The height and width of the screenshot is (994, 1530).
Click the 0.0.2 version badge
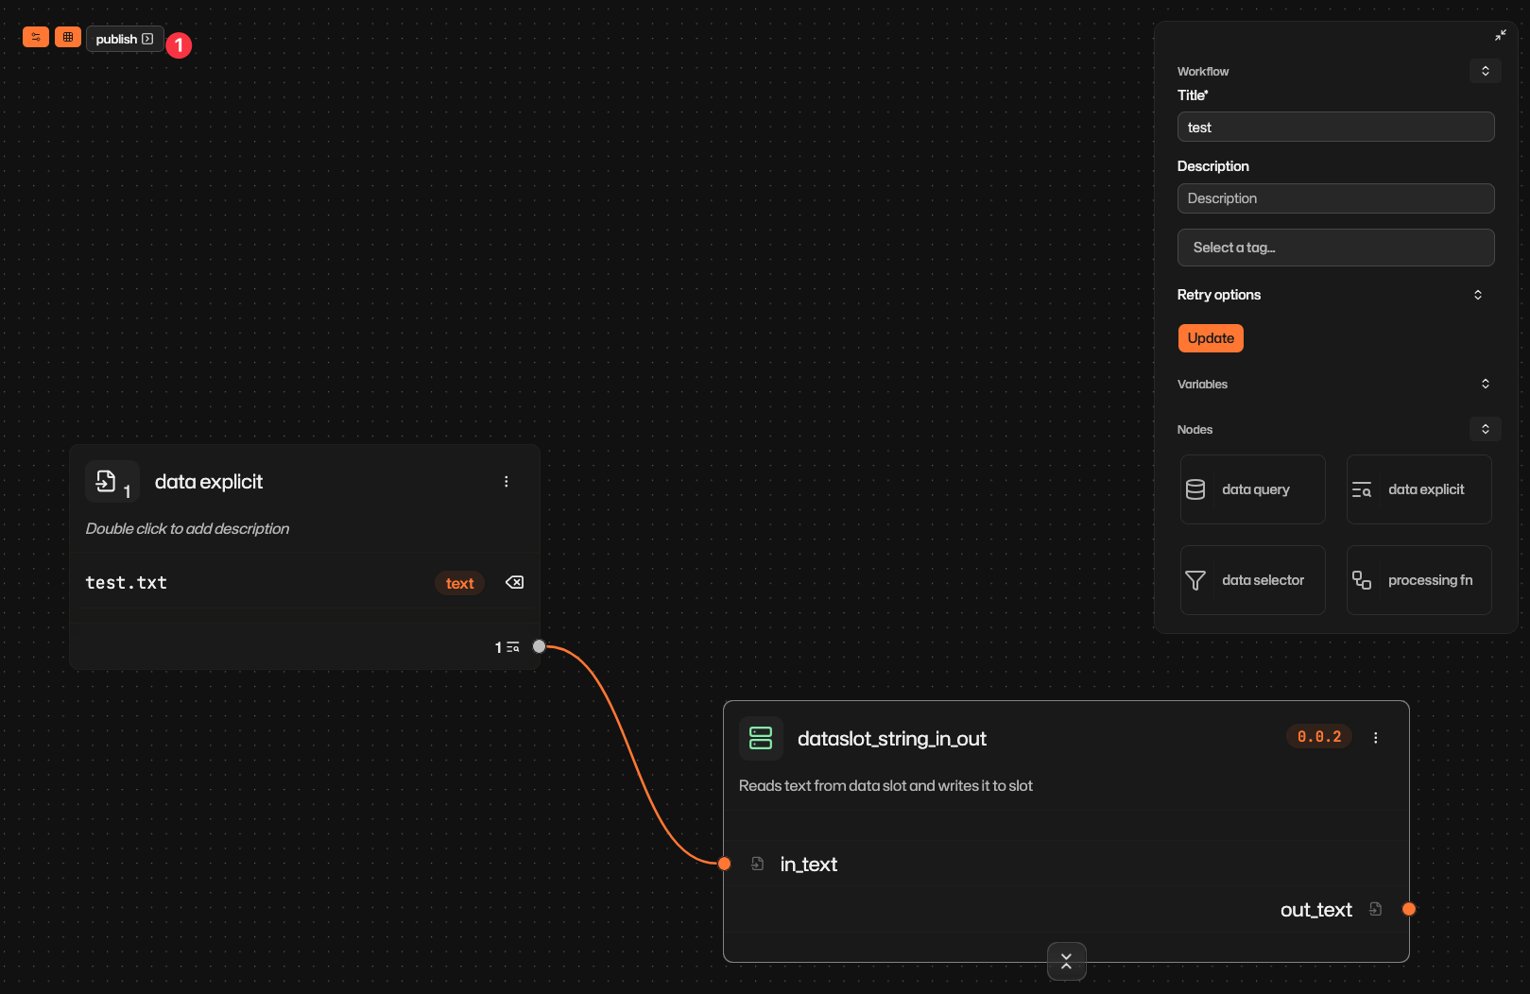pyautogui.click(x=1318, y=736)
